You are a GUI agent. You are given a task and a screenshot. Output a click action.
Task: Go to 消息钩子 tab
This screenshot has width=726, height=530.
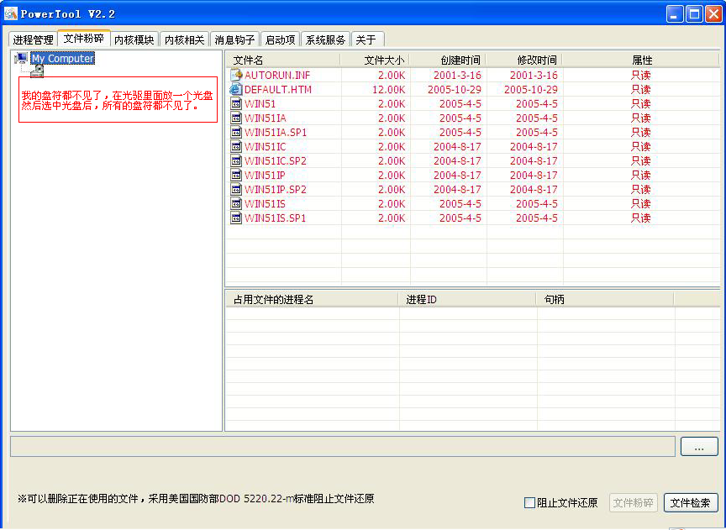(x=234, y=39)
